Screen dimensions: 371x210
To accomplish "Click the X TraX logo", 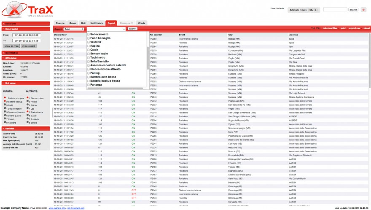I will [27, 10].
